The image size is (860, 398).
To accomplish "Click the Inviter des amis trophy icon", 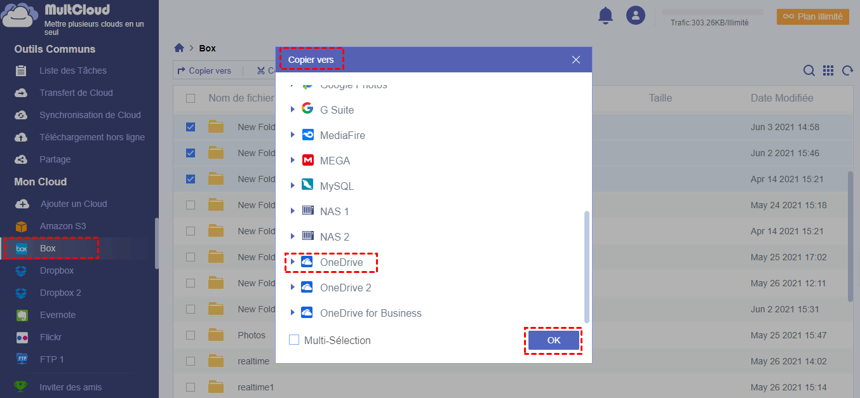I will tap(21, 387).
